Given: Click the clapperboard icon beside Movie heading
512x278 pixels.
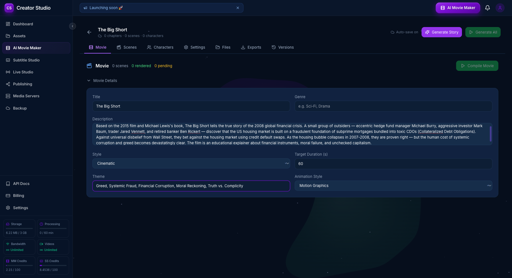Looking at the screenshot, I should 89,66.
